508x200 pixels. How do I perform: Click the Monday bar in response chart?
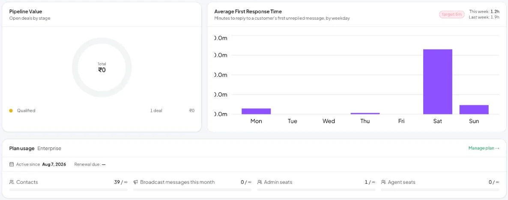tap(256, 112)
